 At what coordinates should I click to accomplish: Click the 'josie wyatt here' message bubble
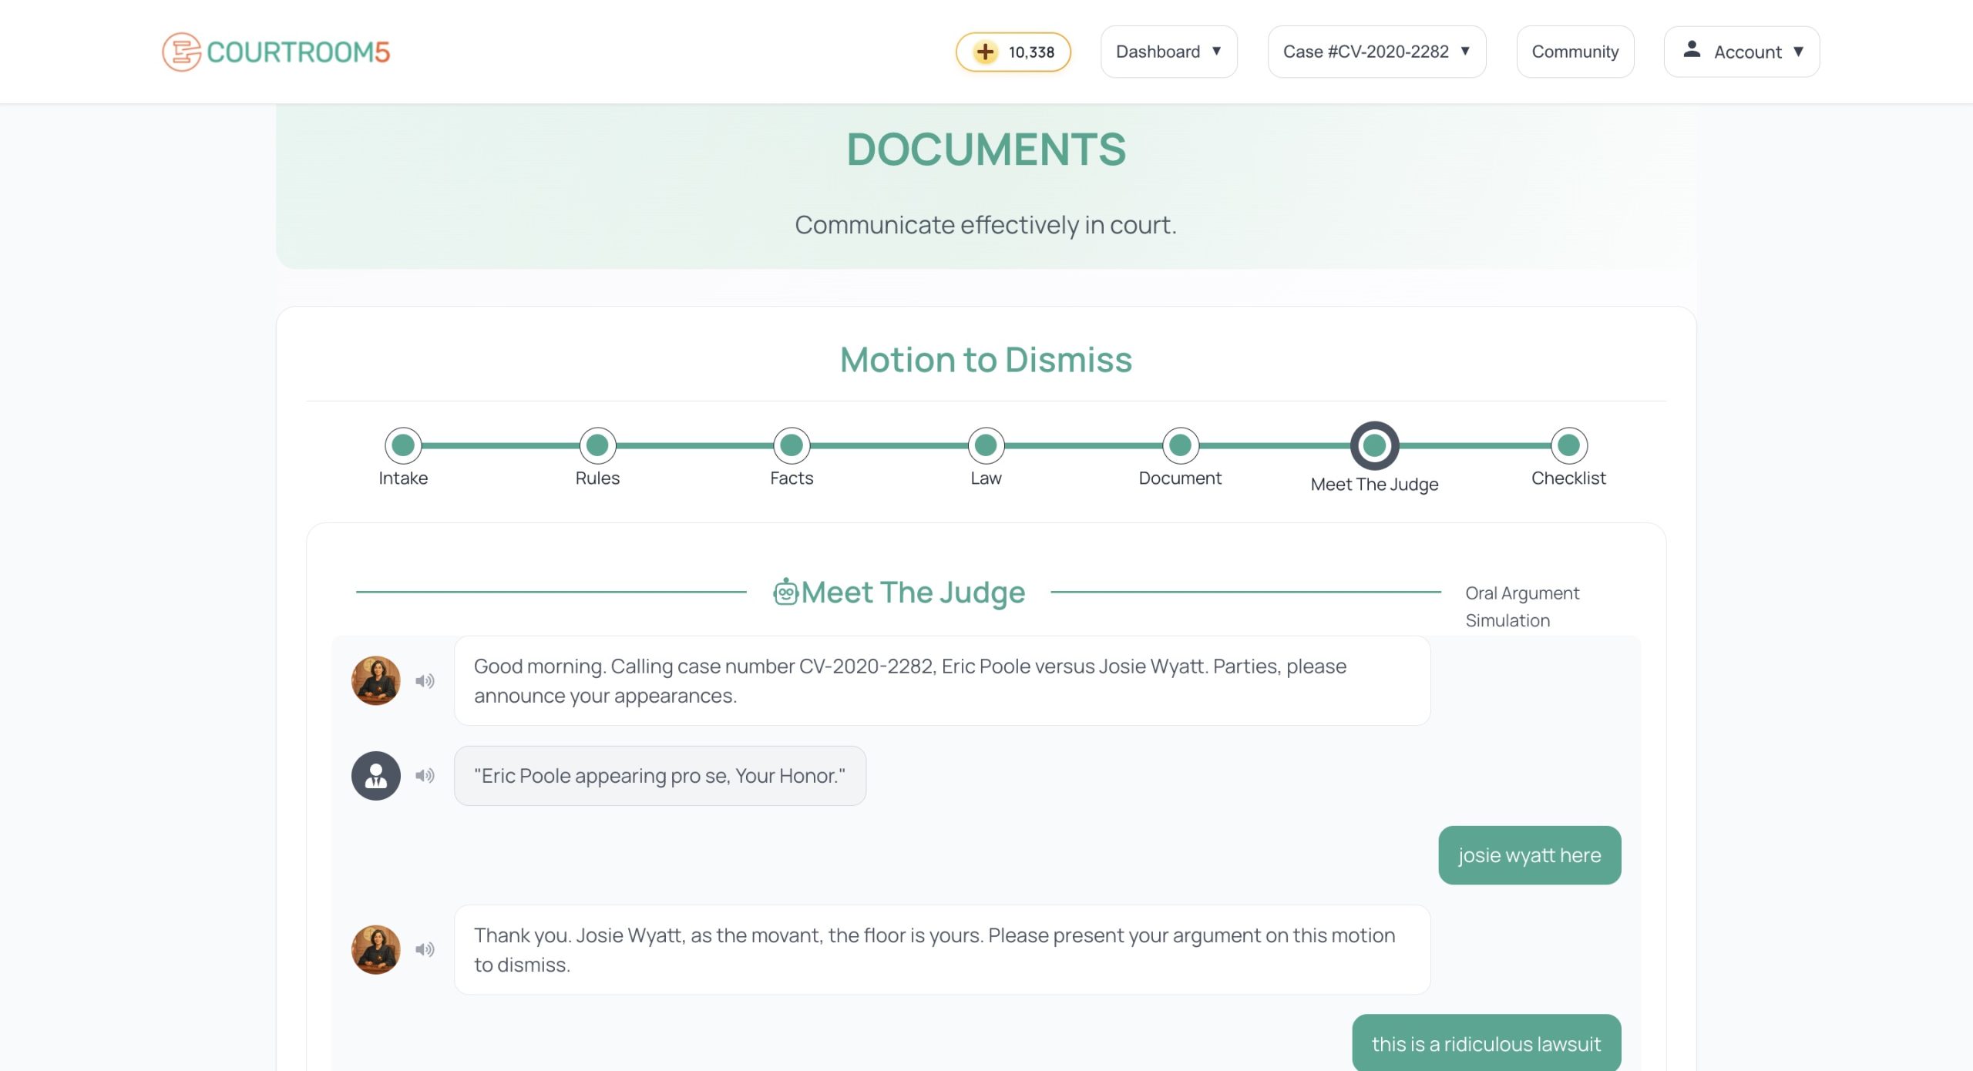[x=1529, y=855]
